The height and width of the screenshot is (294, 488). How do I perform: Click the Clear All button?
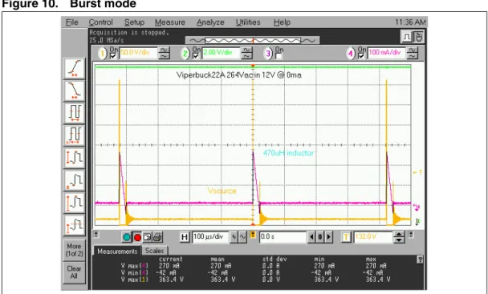click(74, 272)
